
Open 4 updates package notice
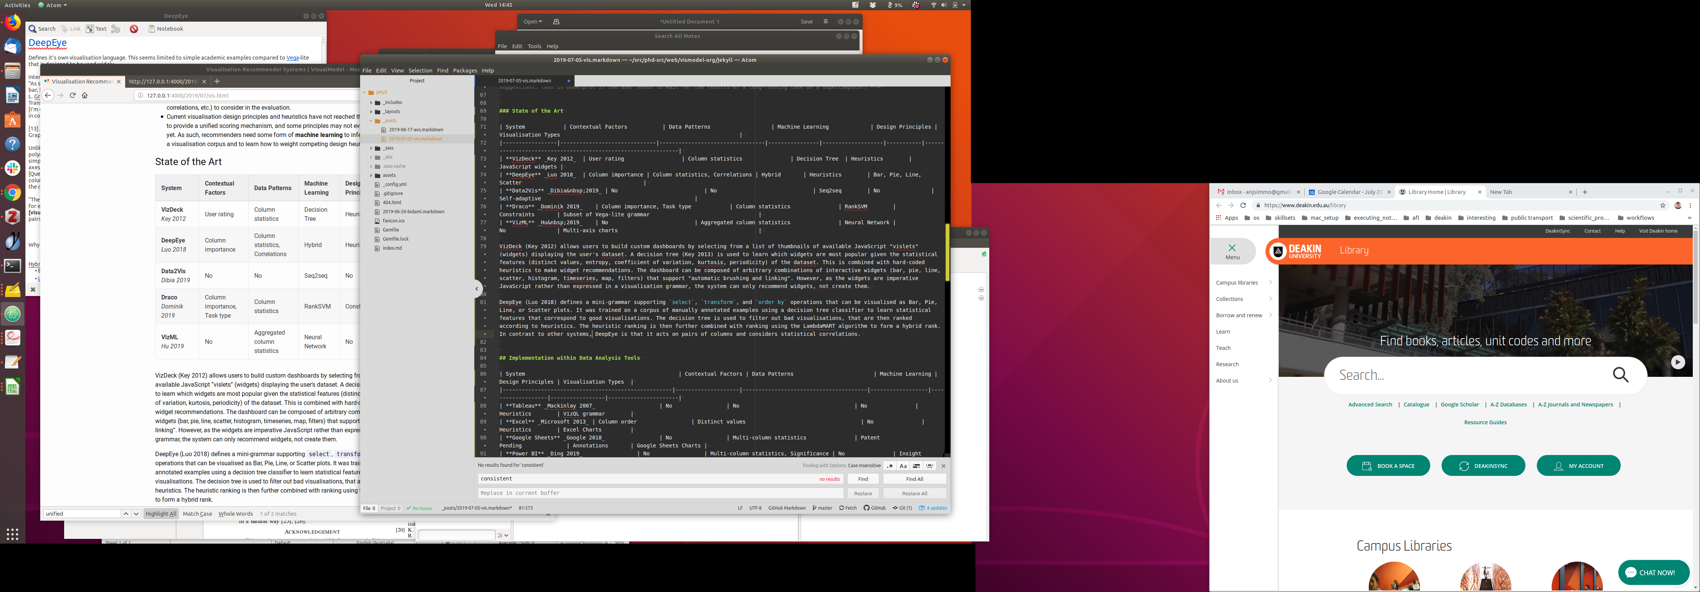(933, 508)
